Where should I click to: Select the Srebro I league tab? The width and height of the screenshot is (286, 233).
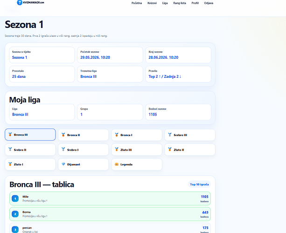pos(84,150)
